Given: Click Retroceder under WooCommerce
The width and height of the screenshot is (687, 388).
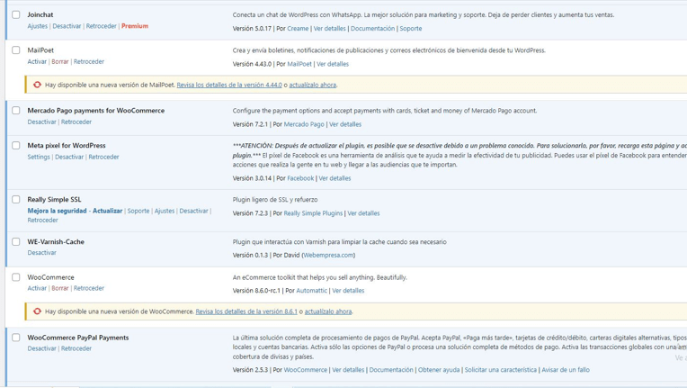Looking at the screenshot, I should click(x=89, y=288).
